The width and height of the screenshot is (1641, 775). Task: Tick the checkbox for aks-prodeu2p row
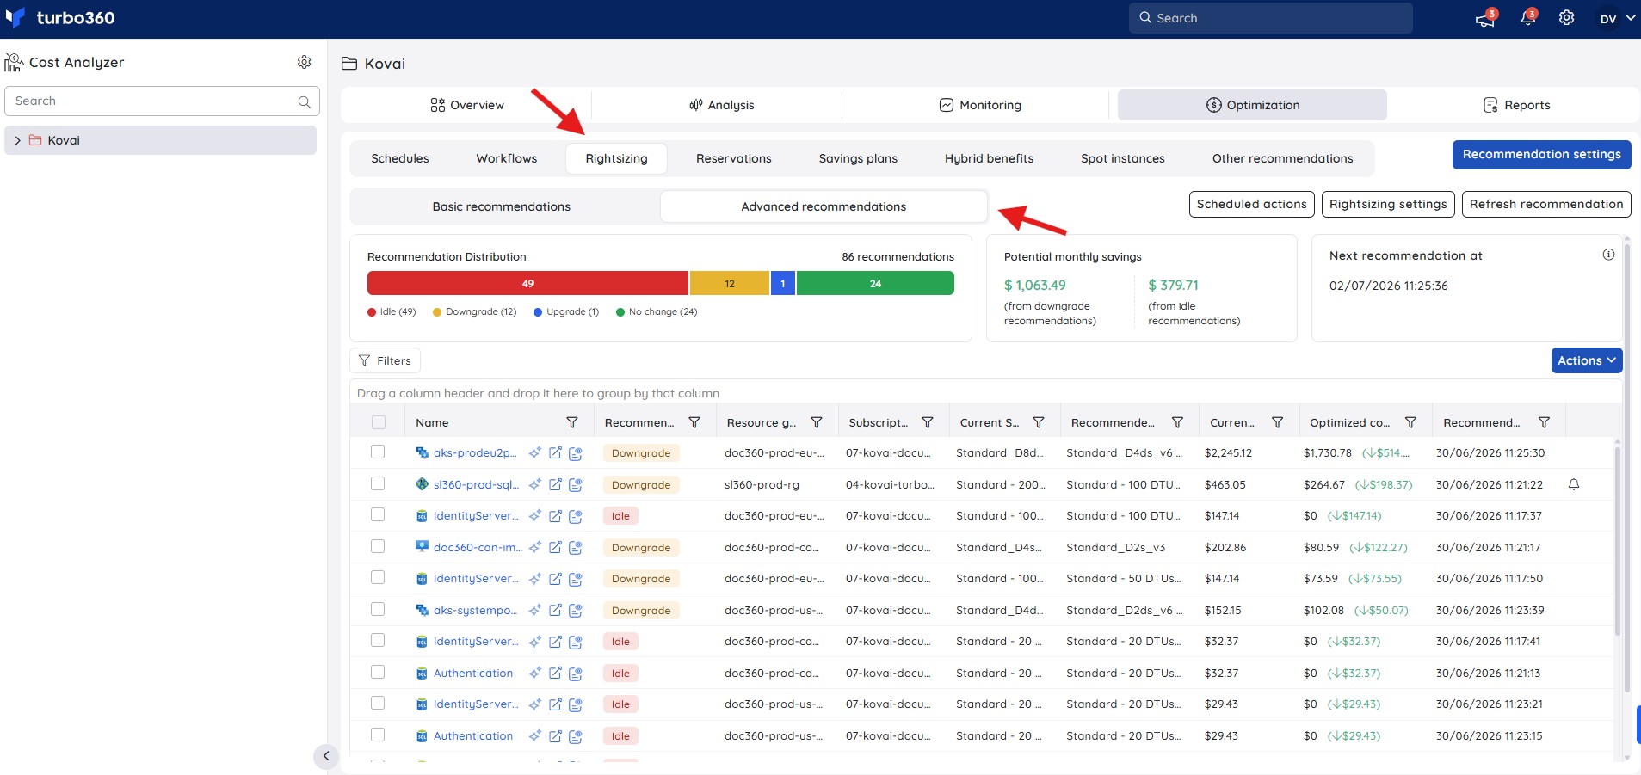coord(378,452)
